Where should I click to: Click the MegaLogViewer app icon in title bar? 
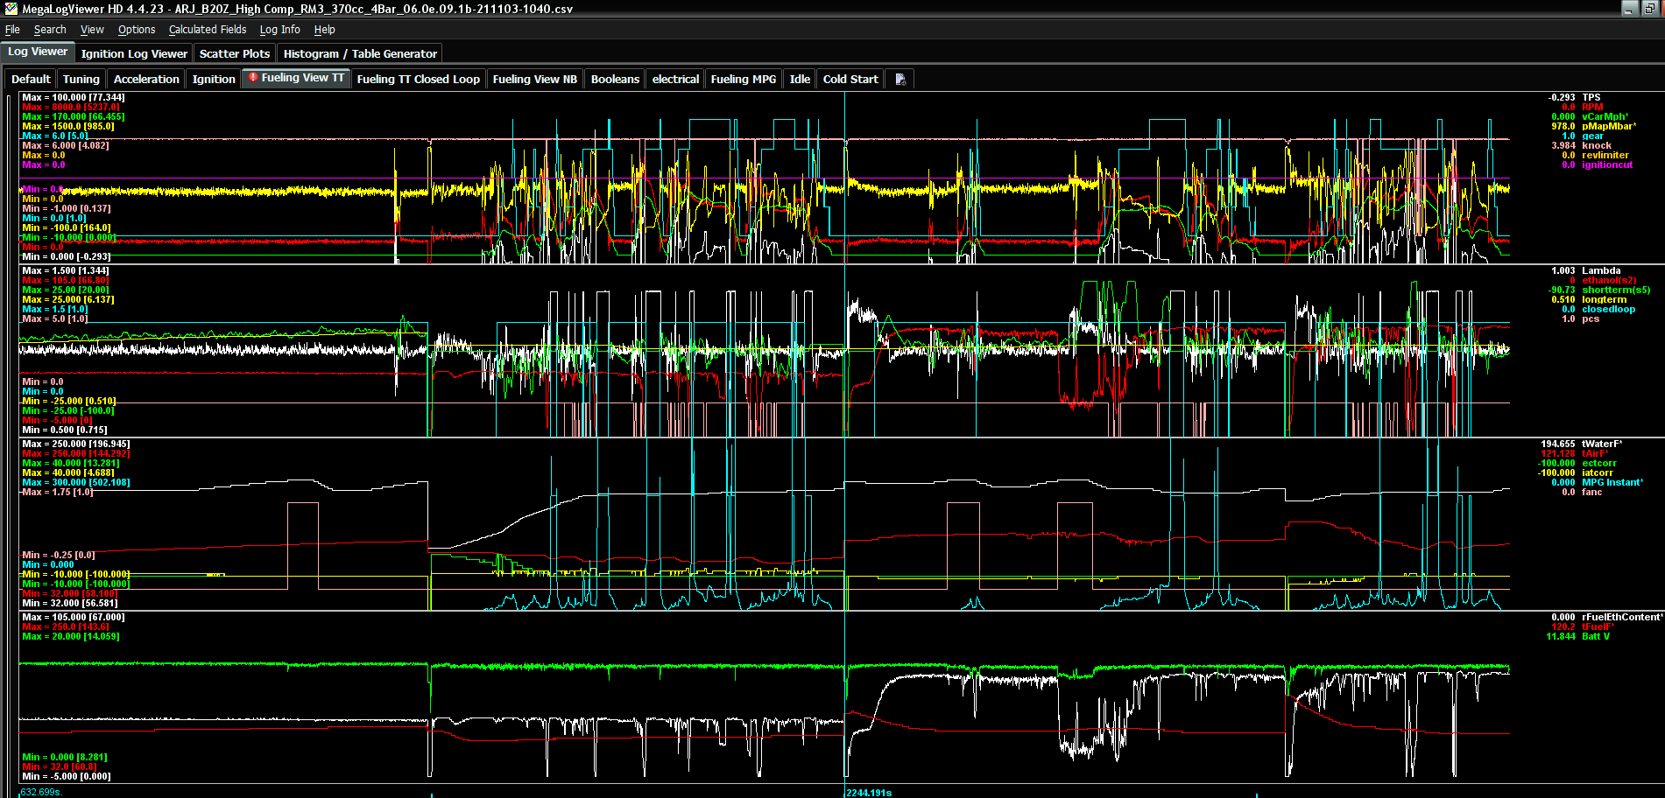[x=11, y=9]
